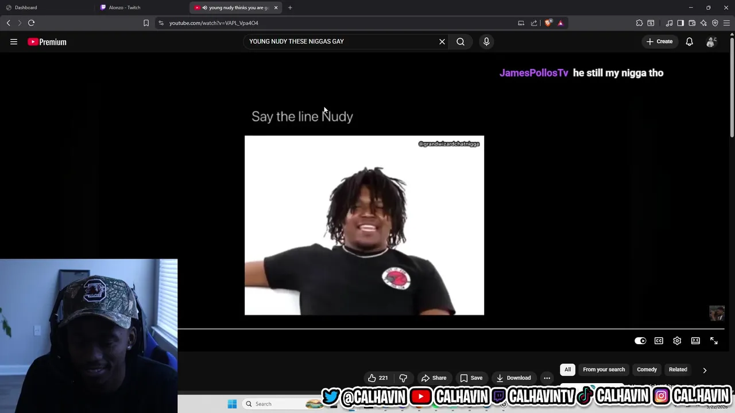This screenshot has height=413, width=735.
Task: View site information icon in address bar
Action: point(161,23)
